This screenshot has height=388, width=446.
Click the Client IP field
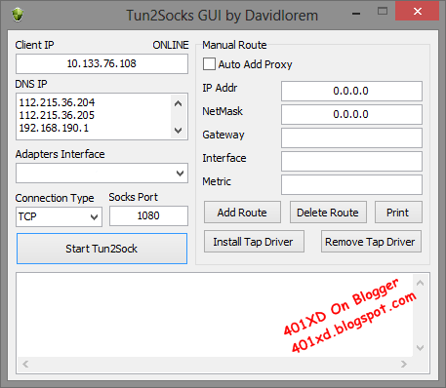point(101,63)
